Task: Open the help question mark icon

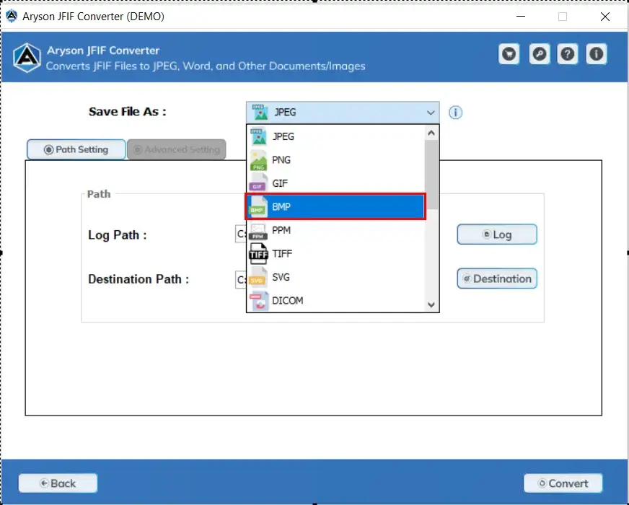Action: (x=567, y=54)
